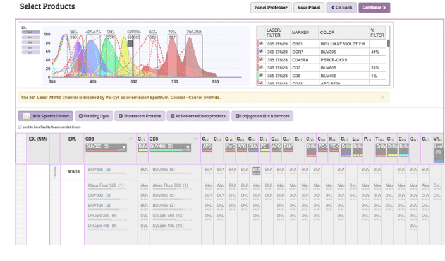This screenshot has width=445, height=261.
Task: Add Viability Dyes
Action: [x=94, y=116]
